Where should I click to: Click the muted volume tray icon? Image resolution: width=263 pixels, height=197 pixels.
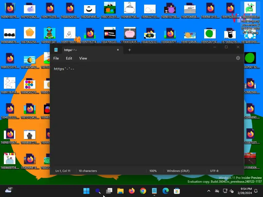pyautogui.click(x=232, y=191)
